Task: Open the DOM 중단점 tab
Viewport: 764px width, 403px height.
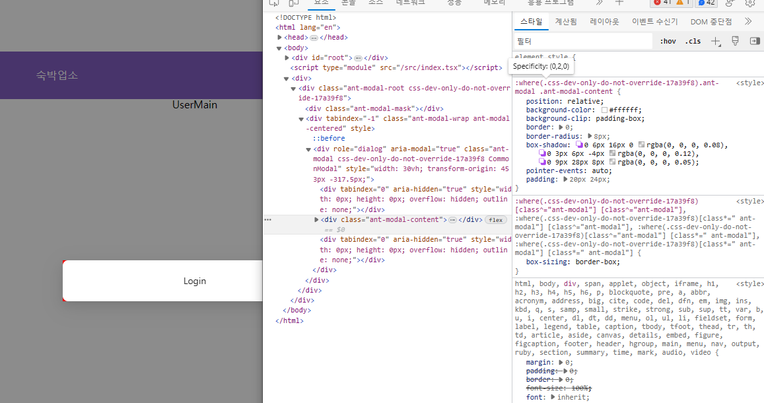Action: (x=711, y=22)
